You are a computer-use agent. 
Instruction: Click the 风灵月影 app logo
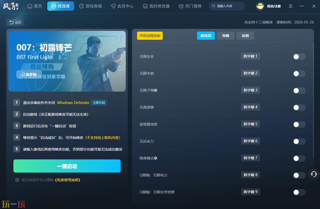pos(11,6)
